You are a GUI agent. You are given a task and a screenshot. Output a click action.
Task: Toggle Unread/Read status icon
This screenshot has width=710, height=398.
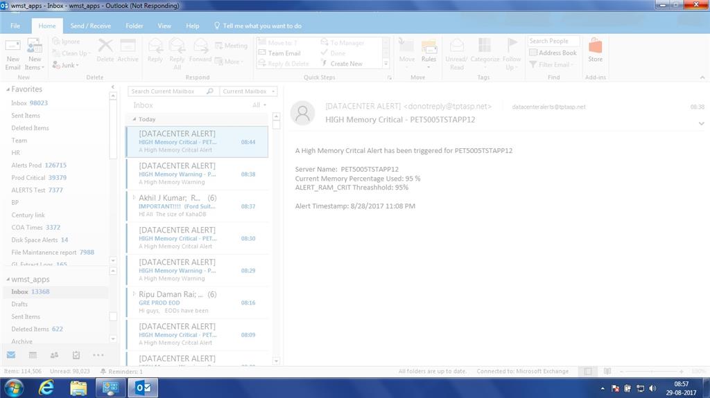[456, 45]
